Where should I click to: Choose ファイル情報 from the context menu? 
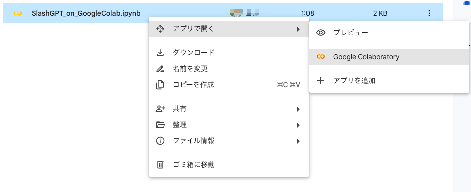click(x=229, y=141)
